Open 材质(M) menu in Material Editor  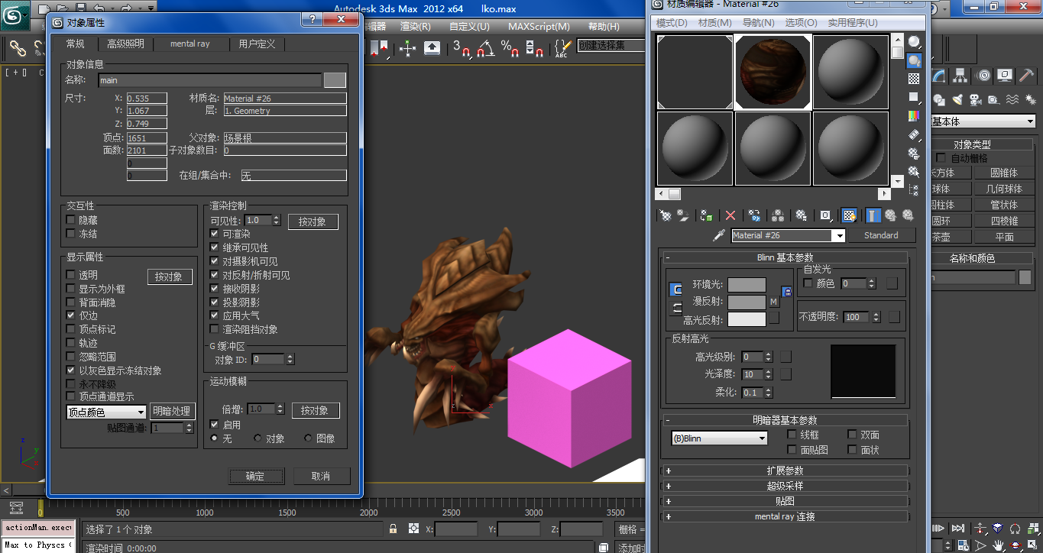(714, 23)
